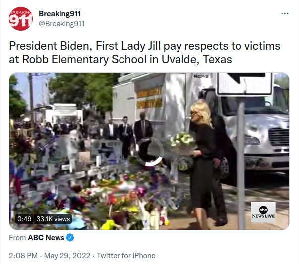Click the loading spinner in the video center
Screen dimensions: 299x264
[x=150, y=152]
